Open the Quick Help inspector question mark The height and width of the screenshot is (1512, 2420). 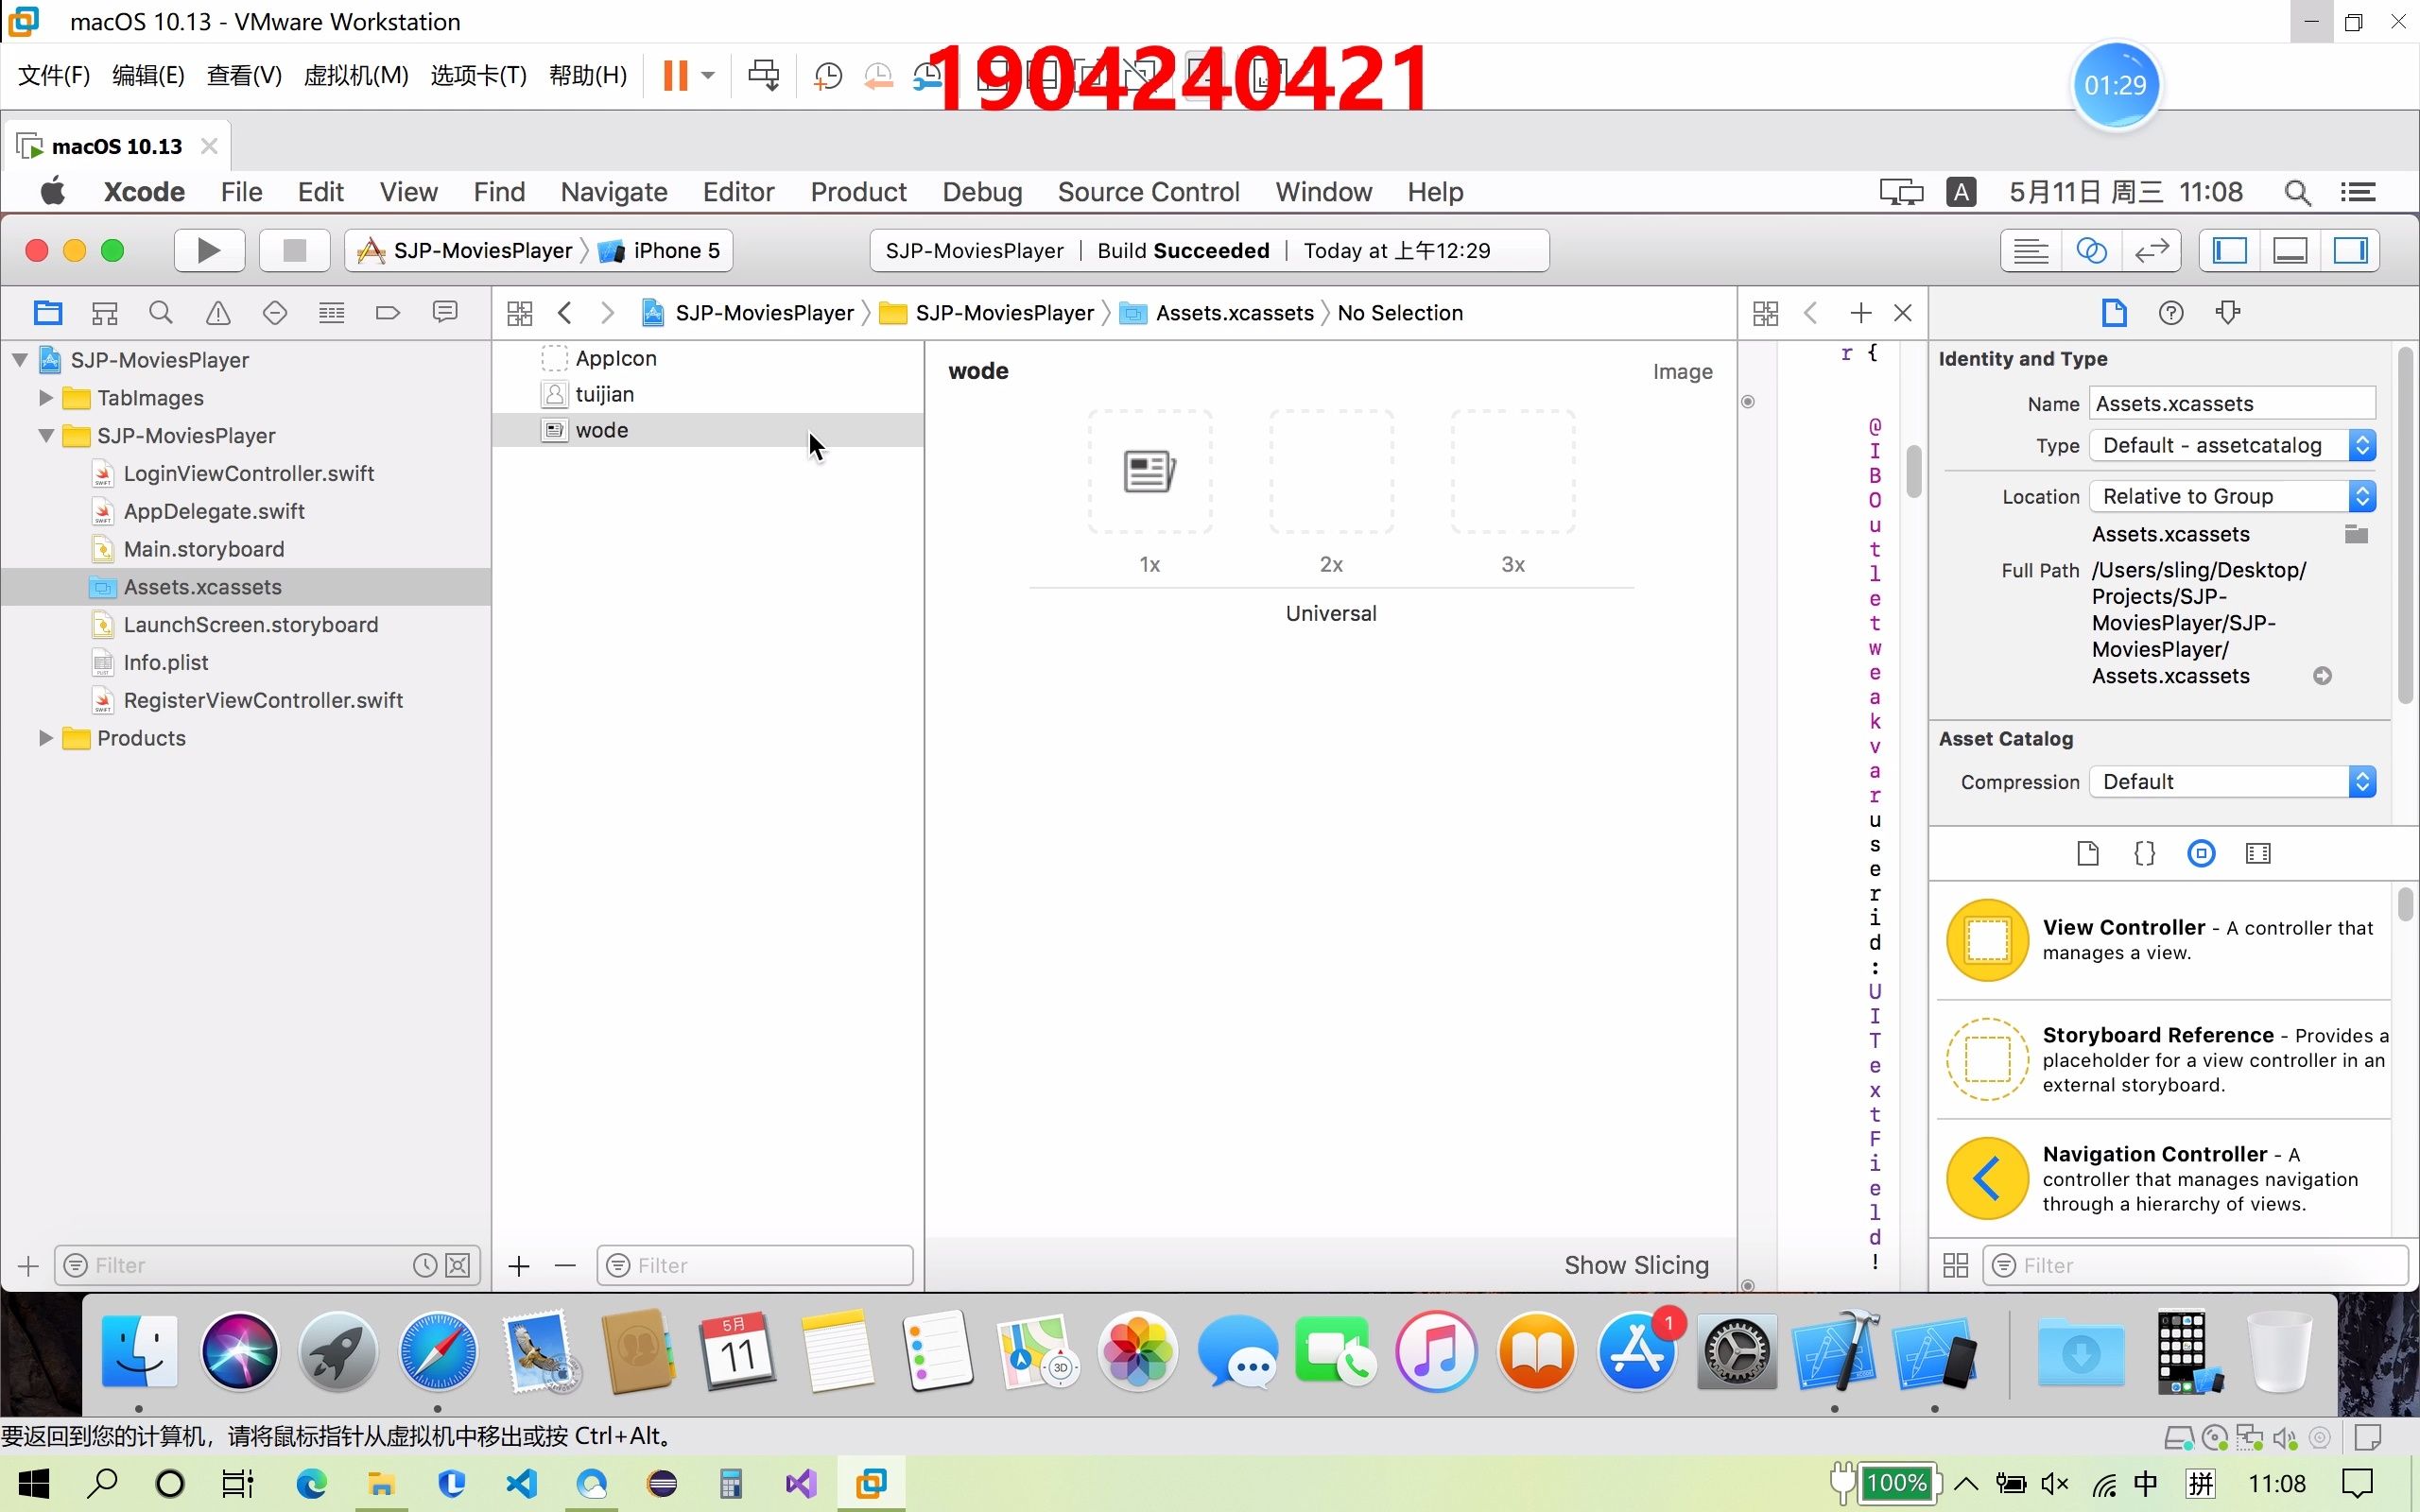point(2172,312)
